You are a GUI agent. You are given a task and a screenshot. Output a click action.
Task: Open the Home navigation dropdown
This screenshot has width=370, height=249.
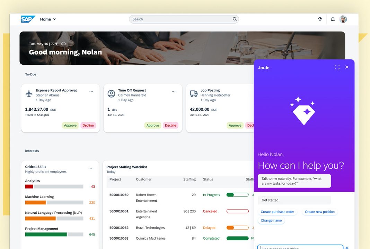(48, 19)
